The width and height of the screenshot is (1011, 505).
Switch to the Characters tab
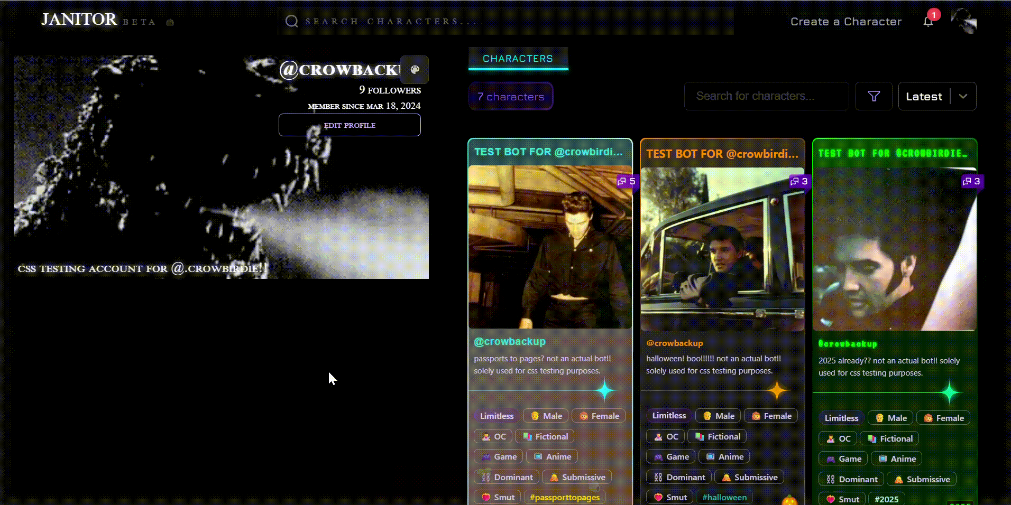point(518,59)
